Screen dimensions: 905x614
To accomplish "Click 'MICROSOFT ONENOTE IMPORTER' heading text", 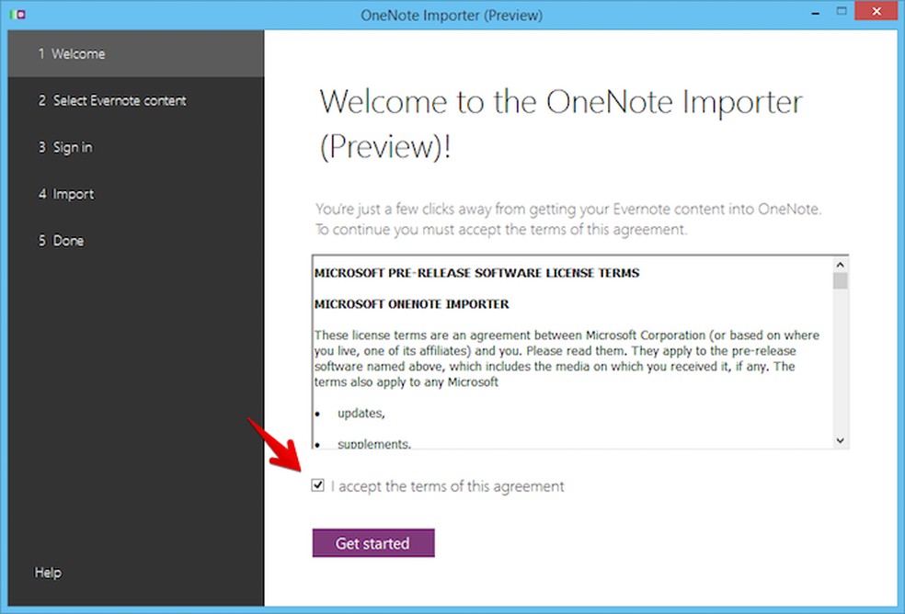I will tap(412, 304).
